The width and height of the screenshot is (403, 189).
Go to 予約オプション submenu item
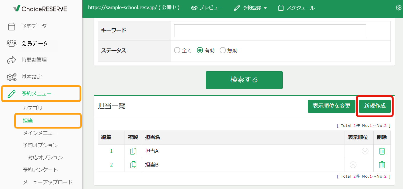coord(40,145)
